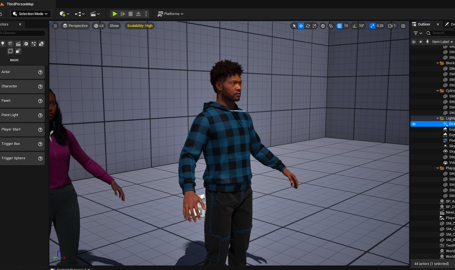Screen dimensions: 455x270
Task: Click the visibility eye column header
Action: (x=414, y=42)
